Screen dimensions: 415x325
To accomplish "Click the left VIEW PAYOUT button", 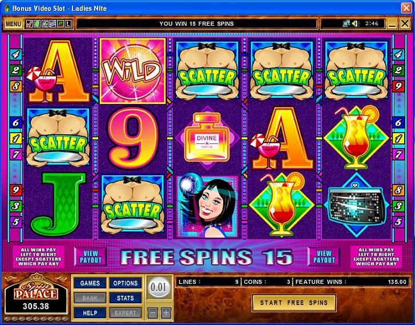I will point(91,256).
